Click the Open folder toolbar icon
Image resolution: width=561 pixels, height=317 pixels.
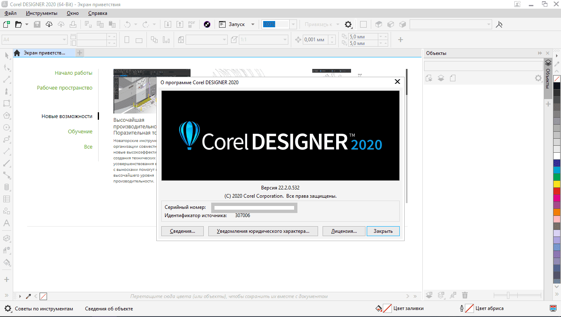coord(18,24)
